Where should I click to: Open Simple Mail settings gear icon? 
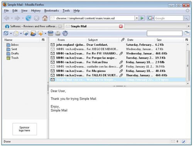65,34
